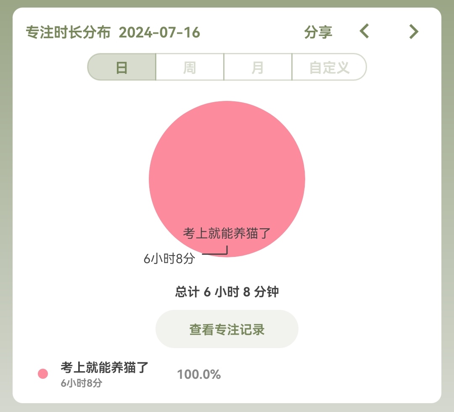
Task: Open the 自定义 custom range tab
Action: point(329,67)
